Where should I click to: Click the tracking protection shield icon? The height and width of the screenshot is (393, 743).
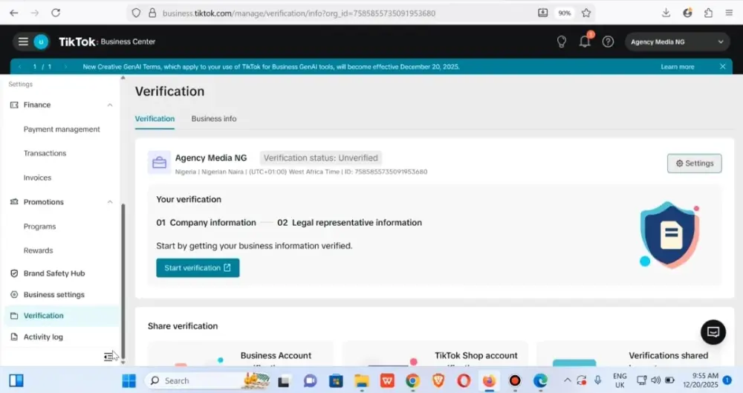tap(136, 13)
